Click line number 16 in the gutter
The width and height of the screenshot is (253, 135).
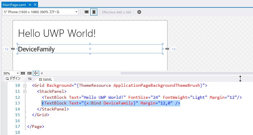tap(17, 121)
